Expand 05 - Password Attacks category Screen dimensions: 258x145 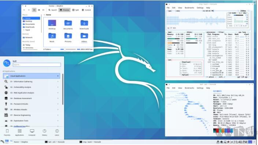click(x=32, y=104)
